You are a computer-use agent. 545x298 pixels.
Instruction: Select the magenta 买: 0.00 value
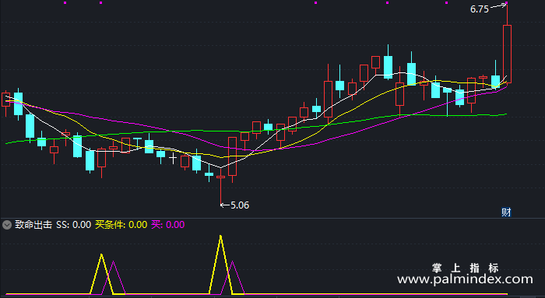point(168,225)
